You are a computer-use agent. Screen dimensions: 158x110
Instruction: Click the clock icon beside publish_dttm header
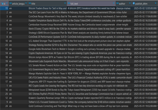[x=133, y=3]
